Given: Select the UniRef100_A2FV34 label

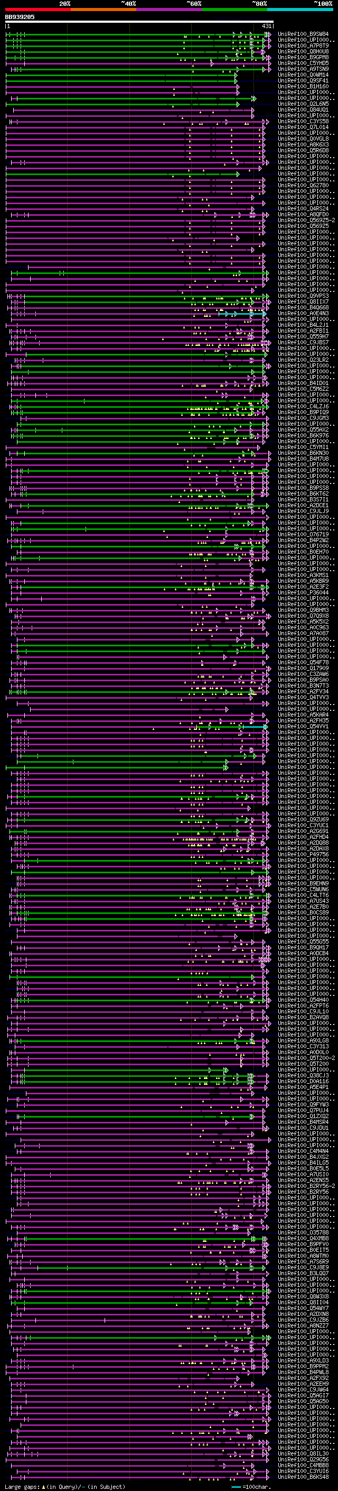Looking at the screenshot, I should pyautogui.click(x=303, y=691).
